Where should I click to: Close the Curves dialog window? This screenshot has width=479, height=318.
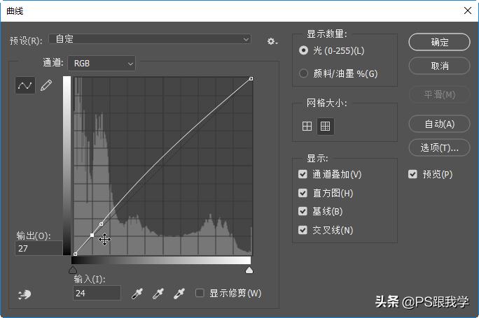[x=467, y=10]
